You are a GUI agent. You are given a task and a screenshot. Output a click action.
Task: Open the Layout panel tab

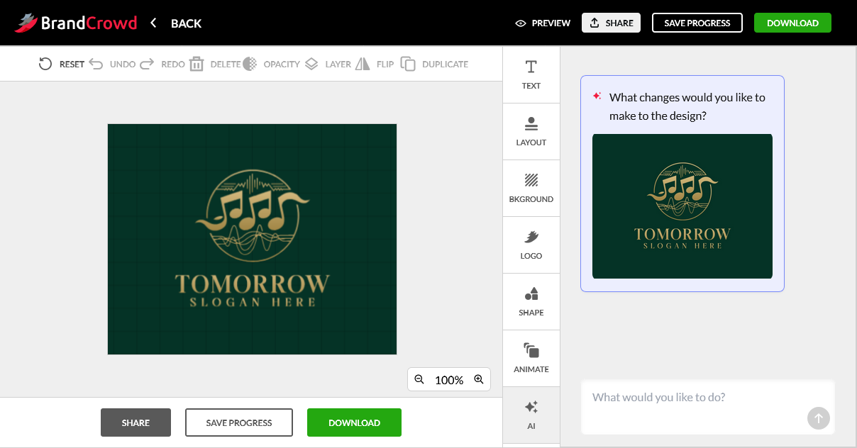click(531, 131)
